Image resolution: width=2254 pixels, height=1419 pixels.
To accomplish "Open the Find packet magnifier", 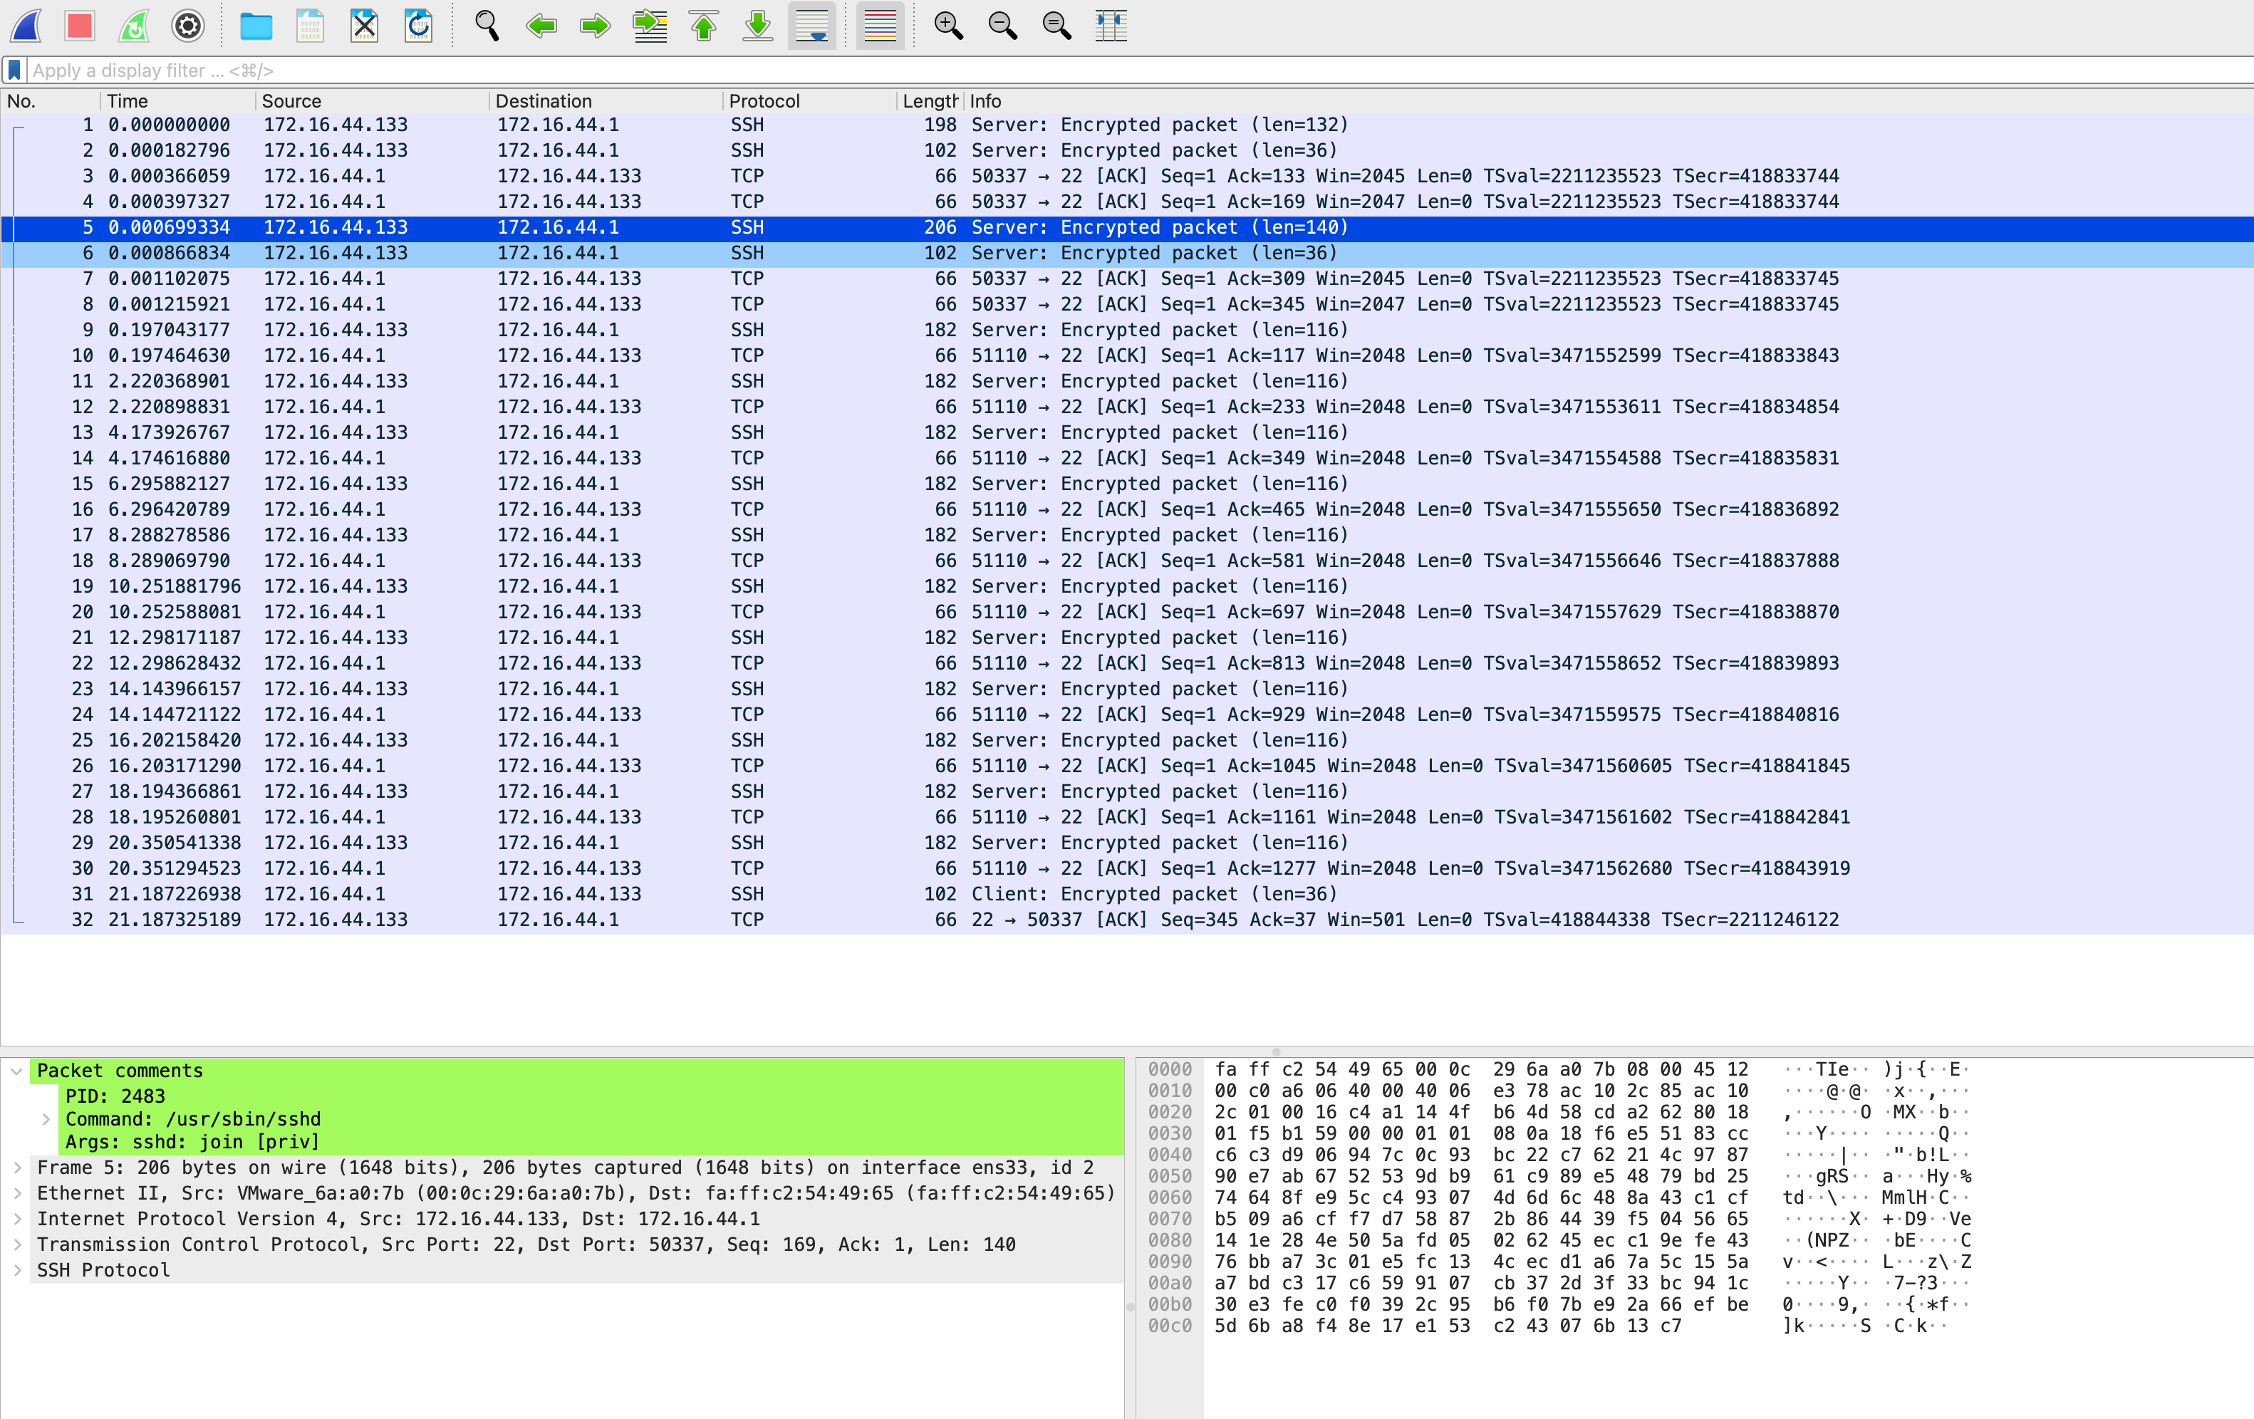I will pyautogui.click(x=487, y=25).
